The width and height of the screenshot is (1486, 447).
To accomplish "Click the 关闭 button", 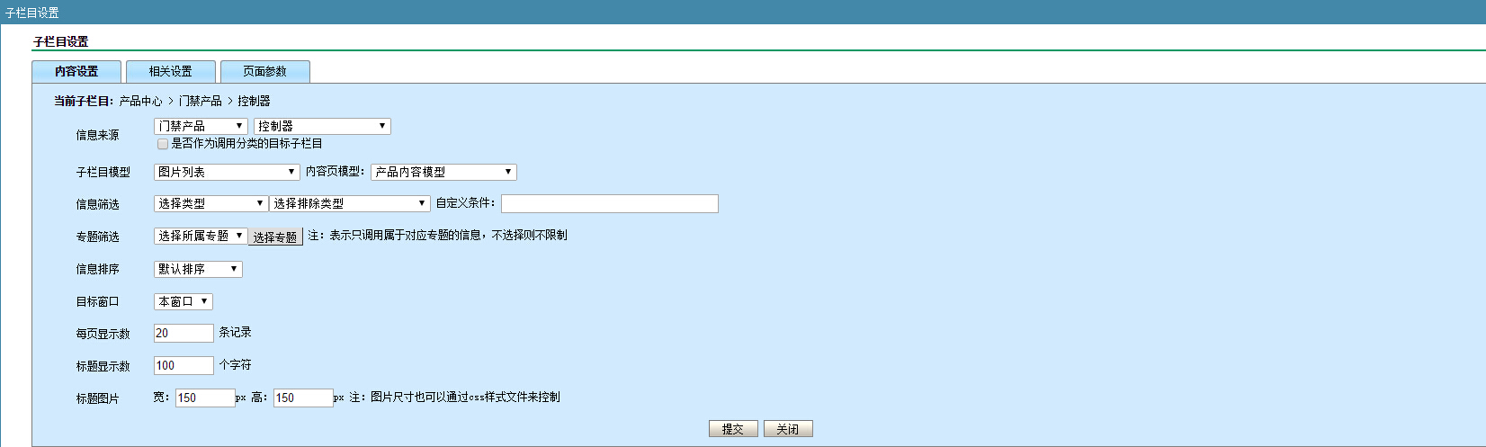I will click(788, 429).
